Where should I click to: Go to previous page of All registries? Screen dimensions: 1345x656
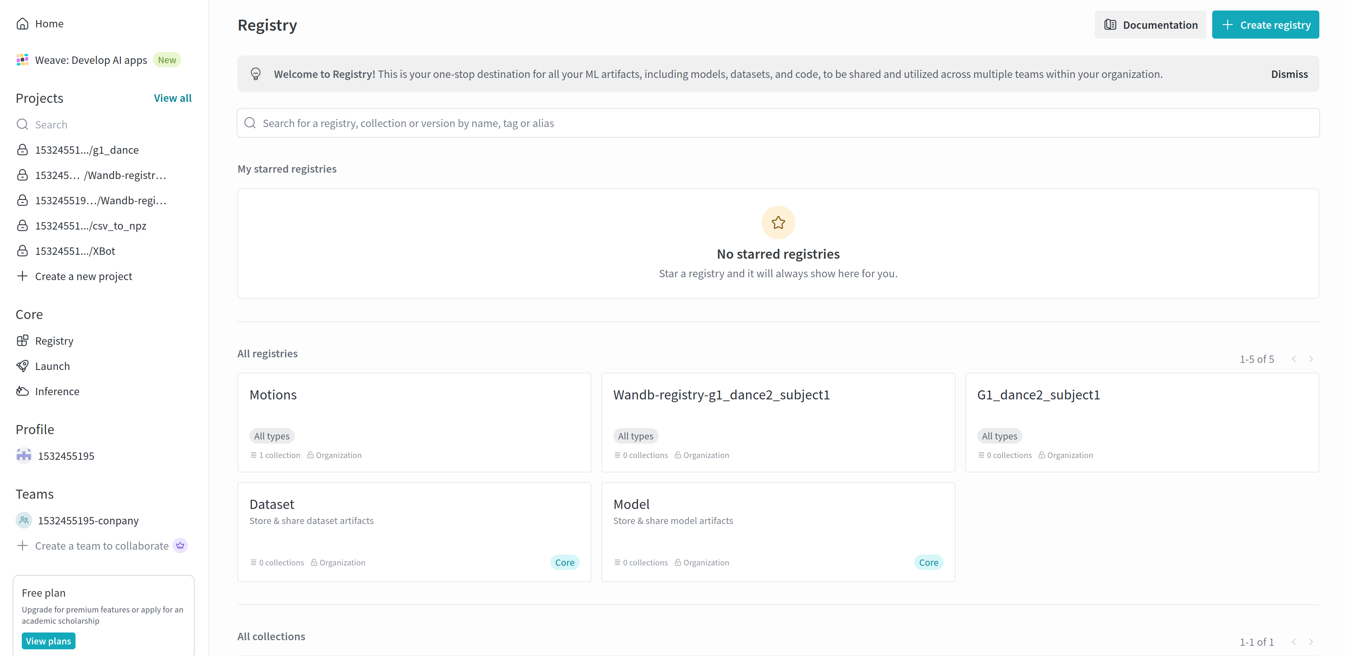click(x=1294, y=359)
